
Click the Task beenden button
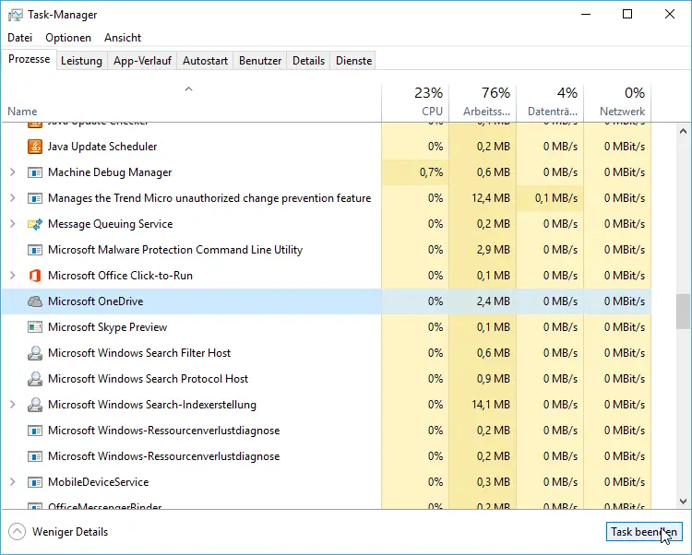(644, 532)
